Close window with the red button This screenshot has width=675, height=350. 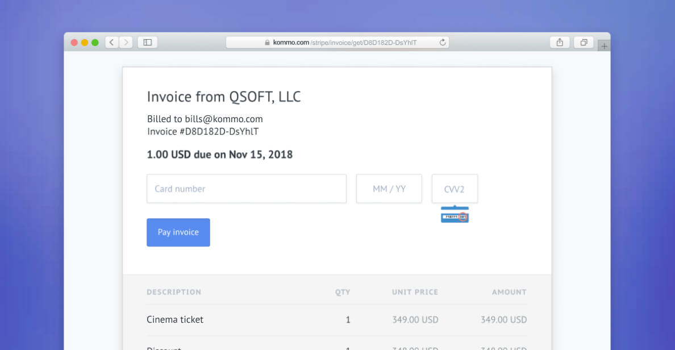74,42
